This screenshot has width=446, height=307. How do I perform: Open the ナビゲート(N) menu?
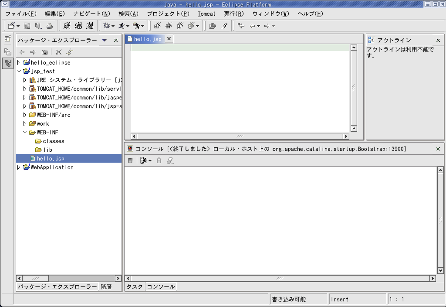click(91, 14)
